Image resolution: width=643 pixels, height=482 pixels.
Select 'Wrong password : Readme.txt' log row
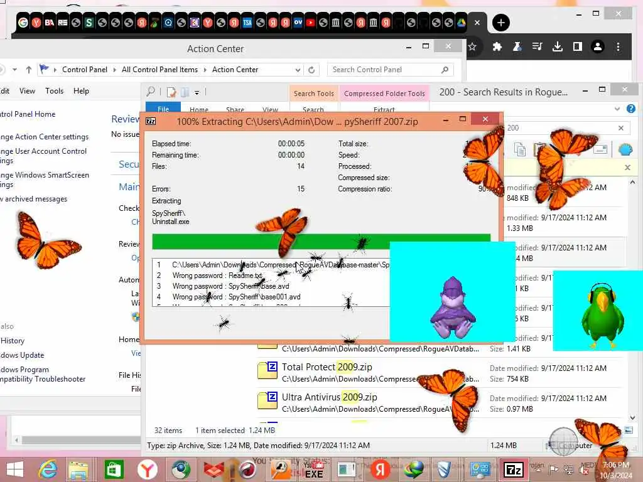click(271, 276)
